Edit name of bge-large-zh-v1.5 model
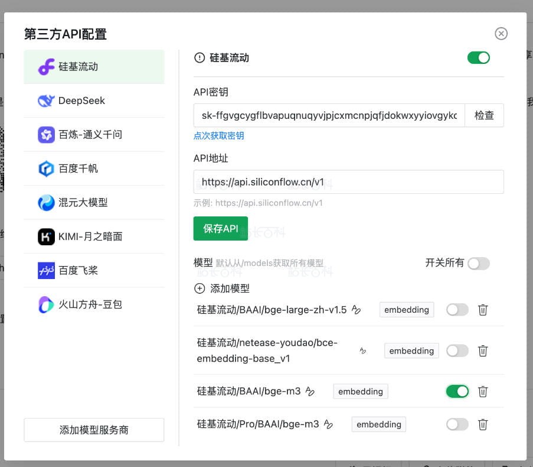This screenshot has height=467, width=533. click(356, 310)
